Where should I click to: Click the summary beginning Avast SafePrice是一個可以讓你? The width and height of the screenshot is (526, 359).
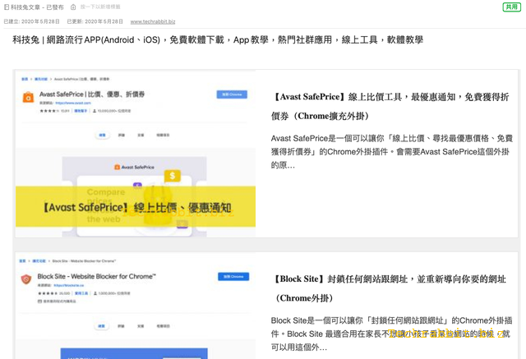coord(392,151)
